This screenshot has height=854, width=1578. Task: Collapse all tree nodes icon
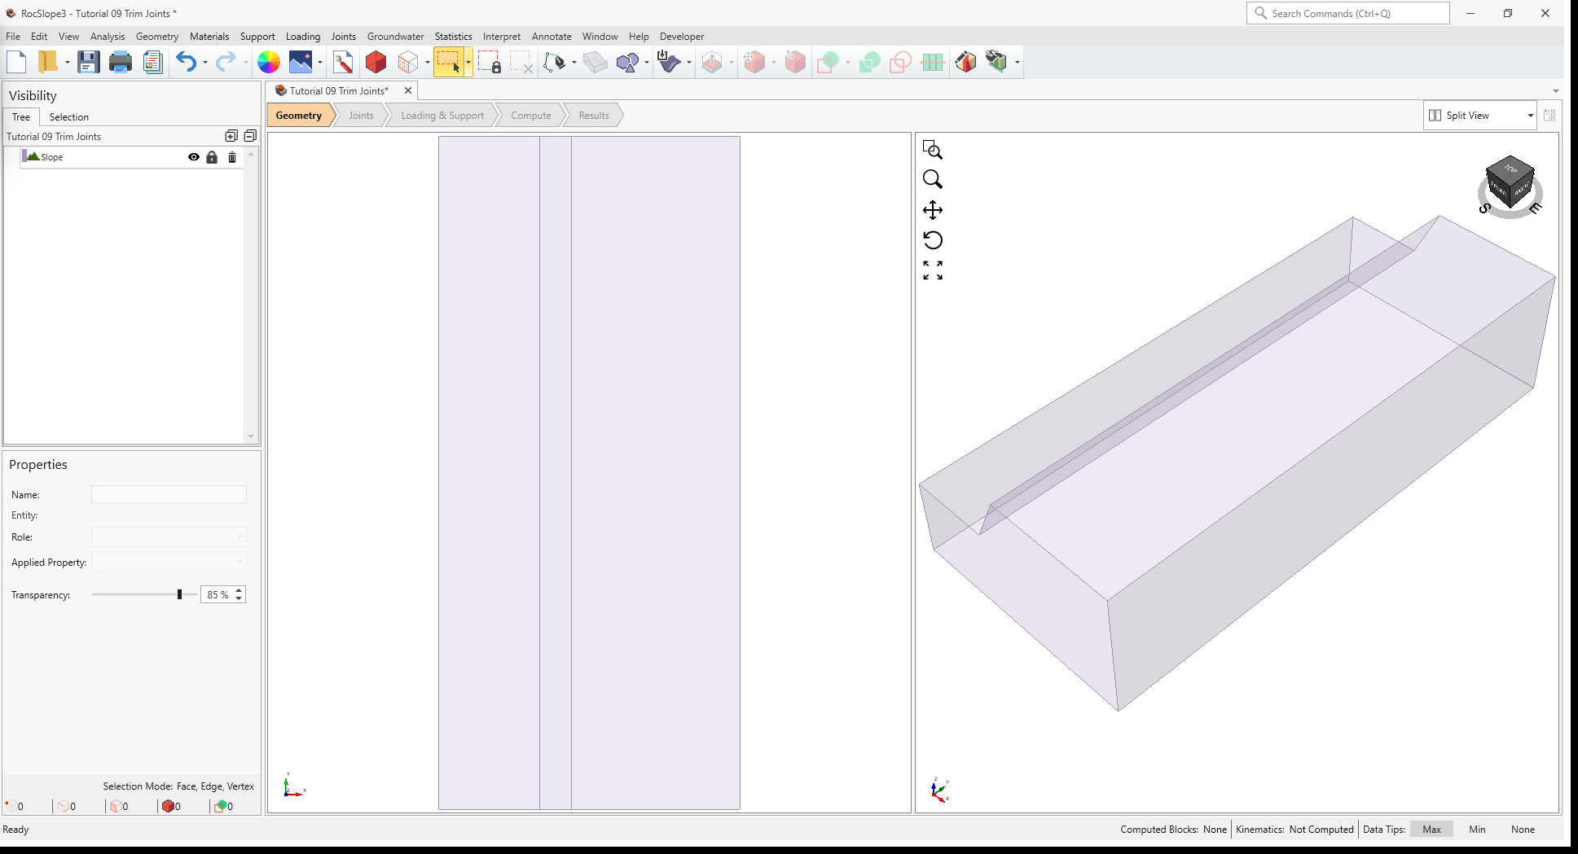tap(250, 136)
